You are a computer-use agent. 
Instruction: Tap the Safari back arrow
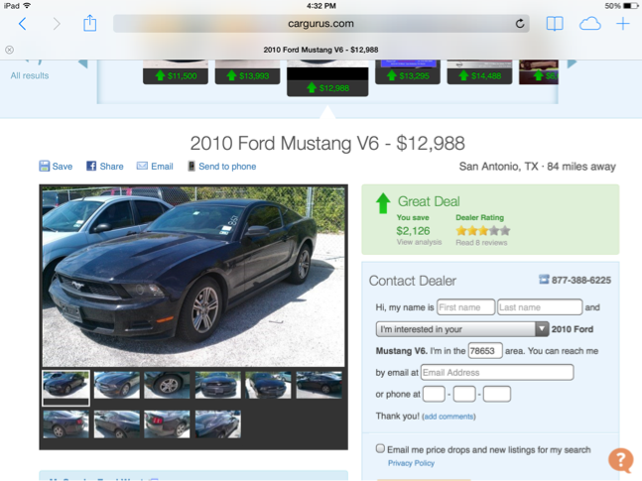[22, 24]
